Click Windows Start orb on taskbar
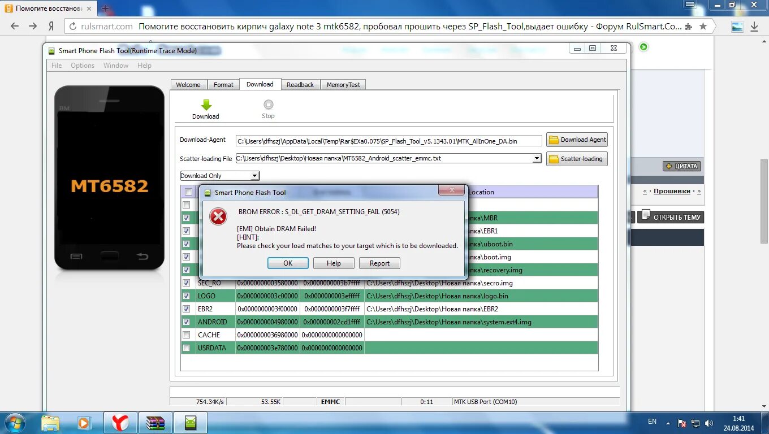 [x=14, y=423]
